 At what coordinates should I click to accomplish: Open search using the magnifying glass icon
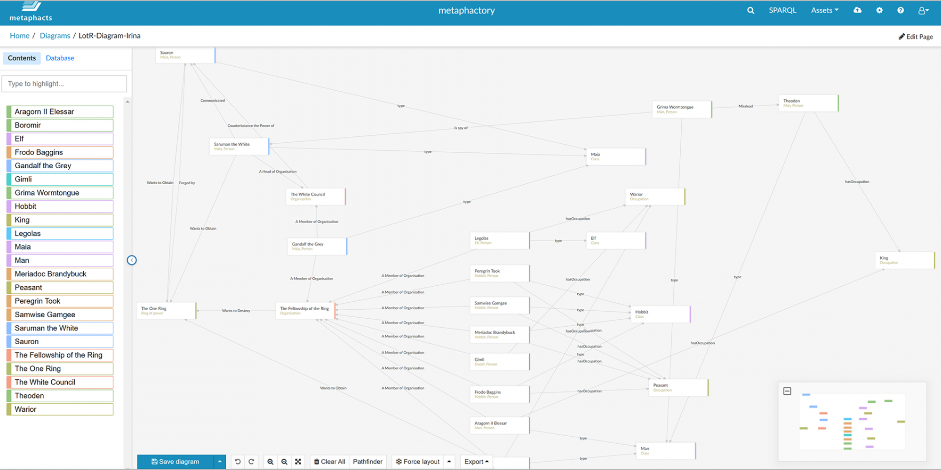click(750, 10)
